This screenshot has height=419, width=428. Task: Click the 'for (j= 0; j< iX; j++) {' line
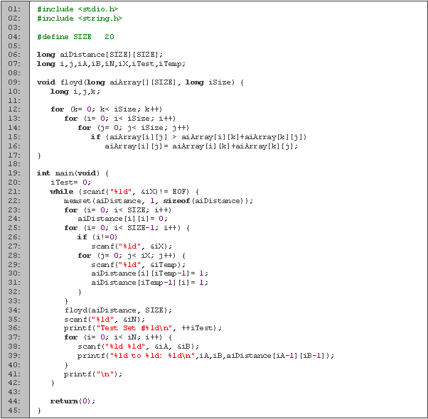pos(132,256)
